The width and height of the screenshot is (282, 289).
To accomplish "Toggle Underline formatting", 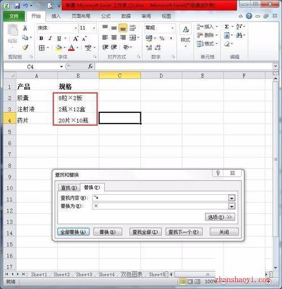I will (x=59, y=38).
